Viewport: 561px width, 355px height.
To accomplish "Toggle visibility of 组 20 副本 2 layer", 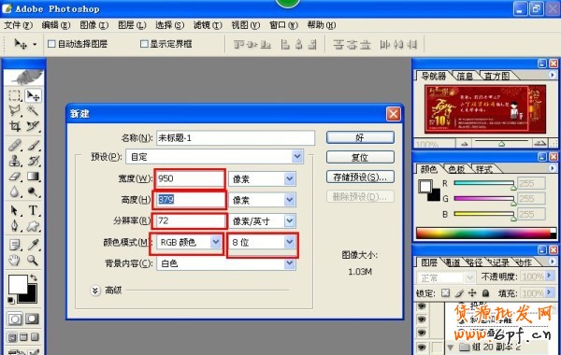I will tap(422, 347).
